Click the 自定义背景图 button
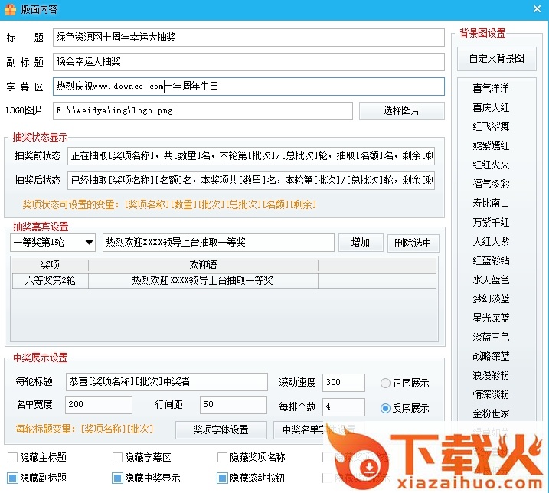 (497, 58)
